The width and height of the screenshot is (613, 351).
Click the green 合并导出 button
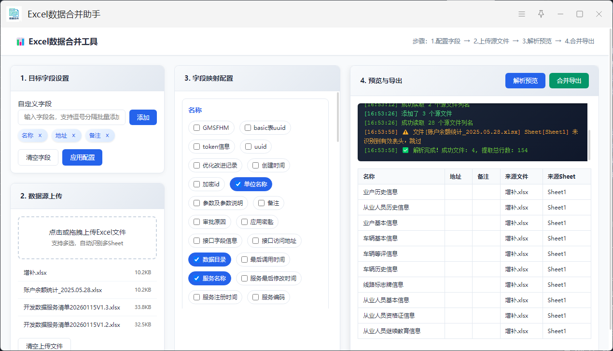point(569,81)
